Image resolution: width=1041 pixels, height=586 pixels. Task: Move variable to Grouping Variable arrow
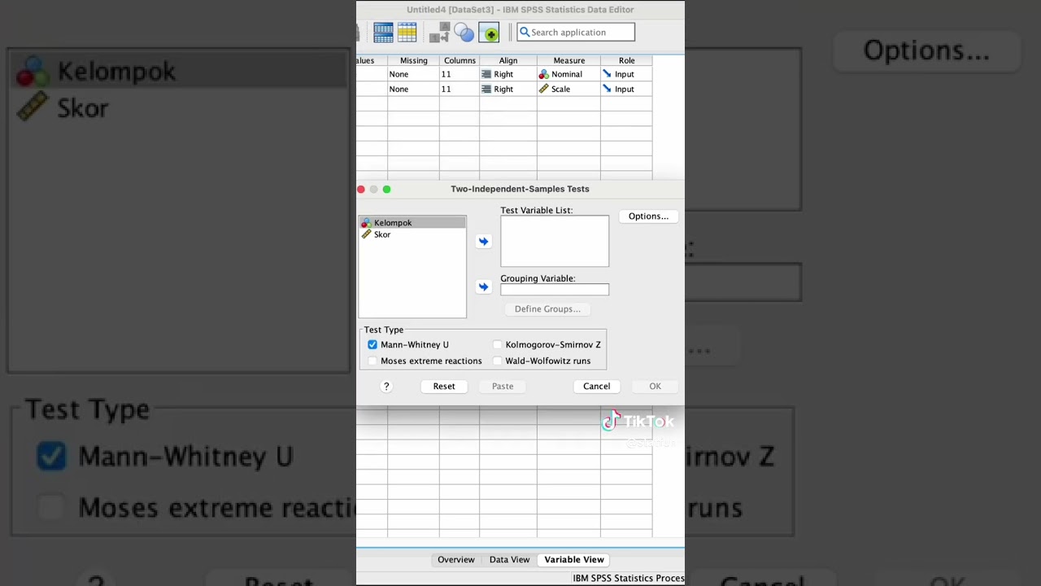[484, 287]
